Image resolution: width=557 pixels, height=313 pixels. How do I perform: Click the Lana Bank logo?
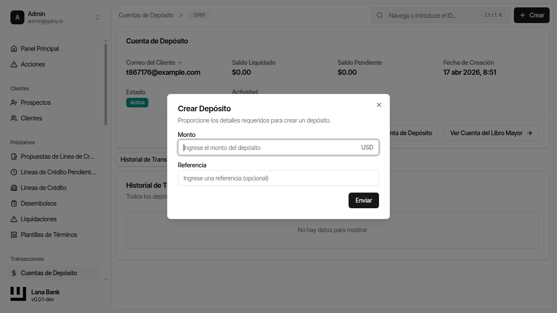click(x=18, y=293)
